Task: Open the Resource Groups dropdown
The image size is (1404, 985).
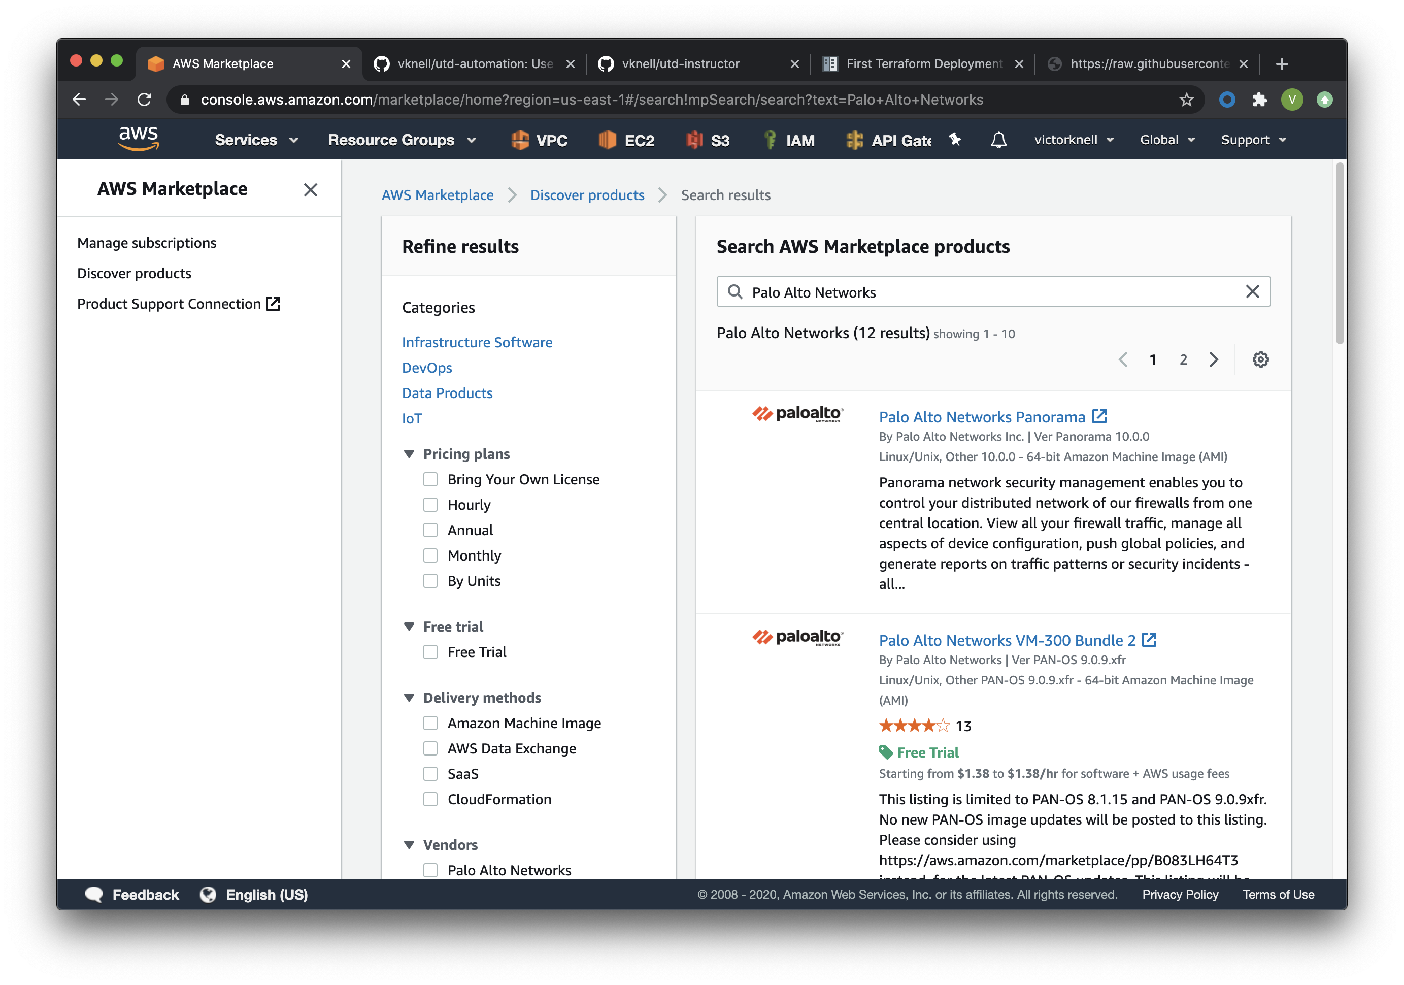Action: (402, 140)
